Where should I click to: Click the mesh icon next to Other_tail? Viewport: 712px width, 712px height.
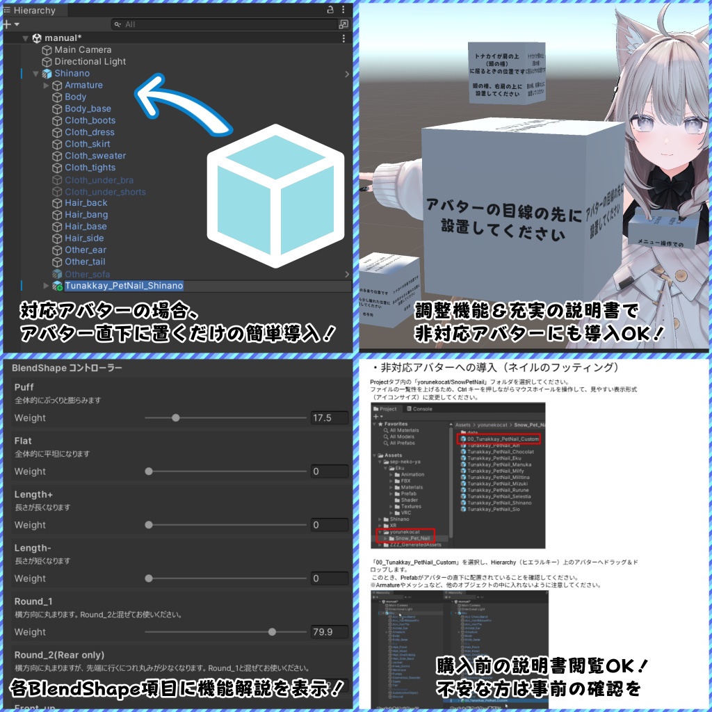click(56, 261)
